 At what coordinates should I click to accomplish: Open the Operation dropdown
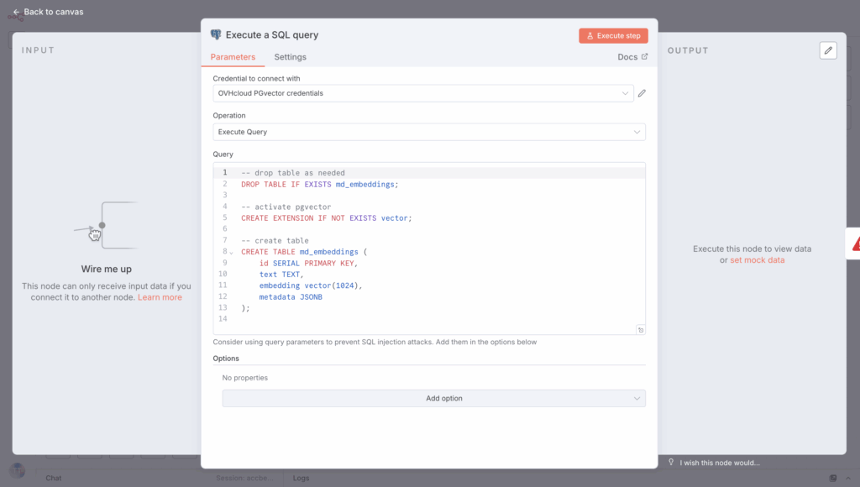(x=428, y=132)
